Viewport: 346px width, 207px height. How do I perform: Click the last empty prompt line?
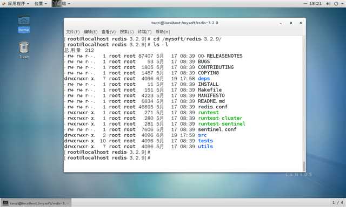click(107, 158)
